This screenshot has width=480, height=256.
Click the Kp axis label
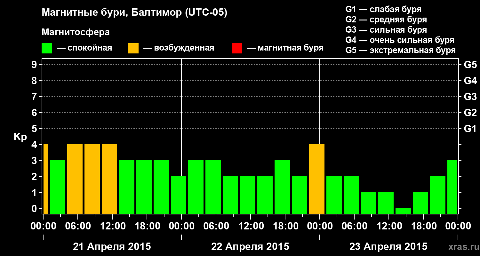pos(20,137)
